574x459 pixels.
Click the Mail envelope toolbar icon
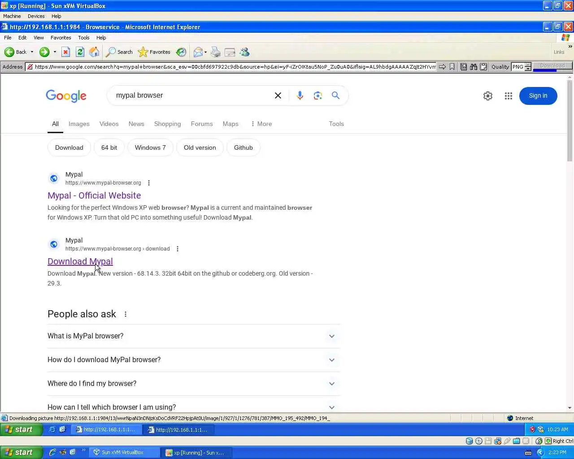pyautogui.click(x=198, y=52)
